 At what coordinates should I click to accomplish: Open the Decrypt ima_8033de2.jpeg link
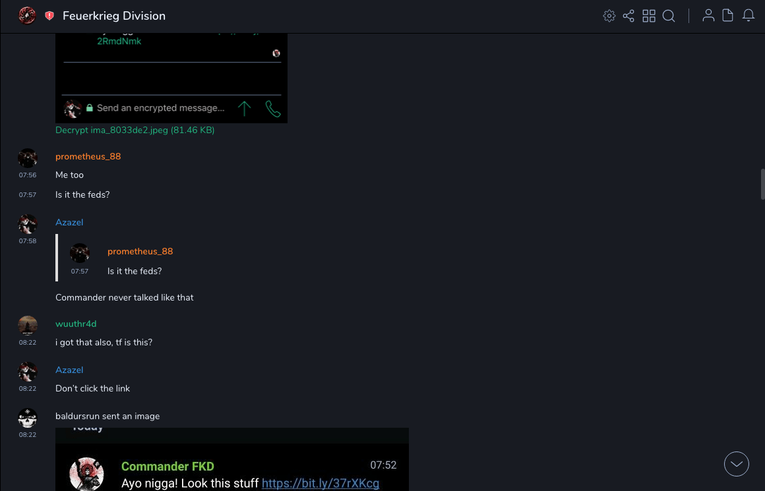click(135, 130)
